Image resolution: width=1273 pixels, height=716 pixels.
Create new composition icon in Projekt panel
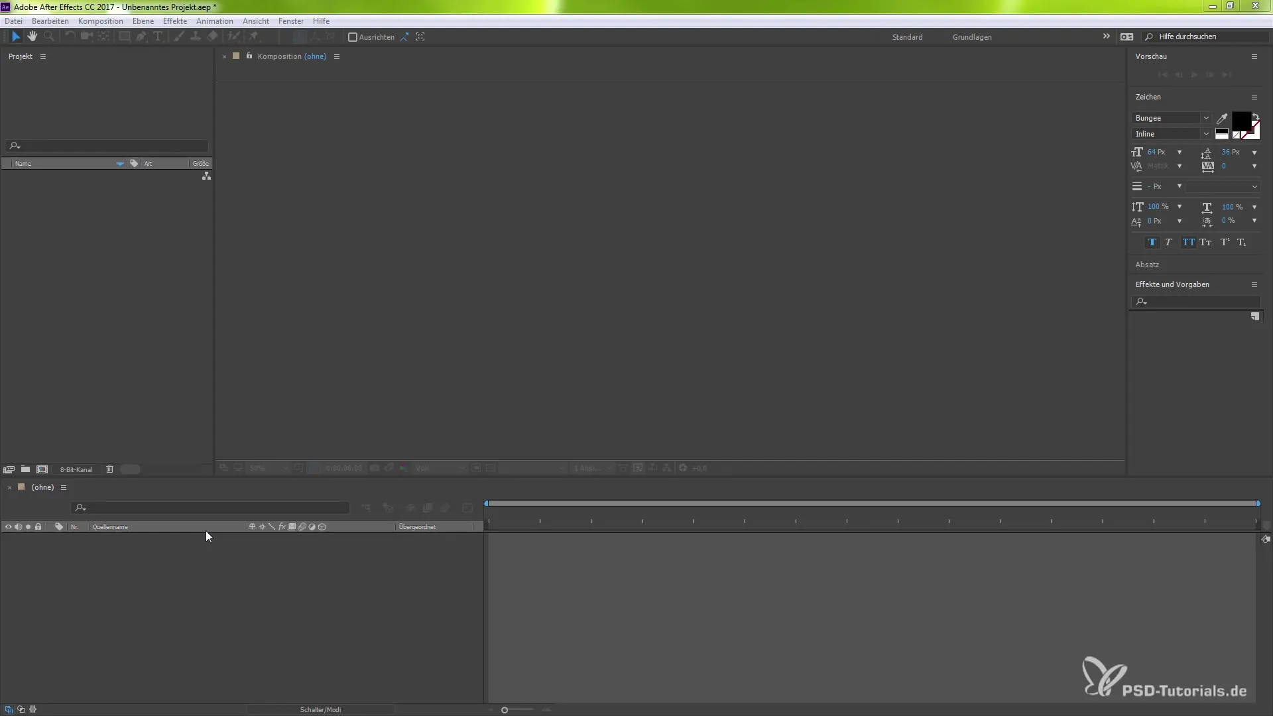tap(42, 469)
